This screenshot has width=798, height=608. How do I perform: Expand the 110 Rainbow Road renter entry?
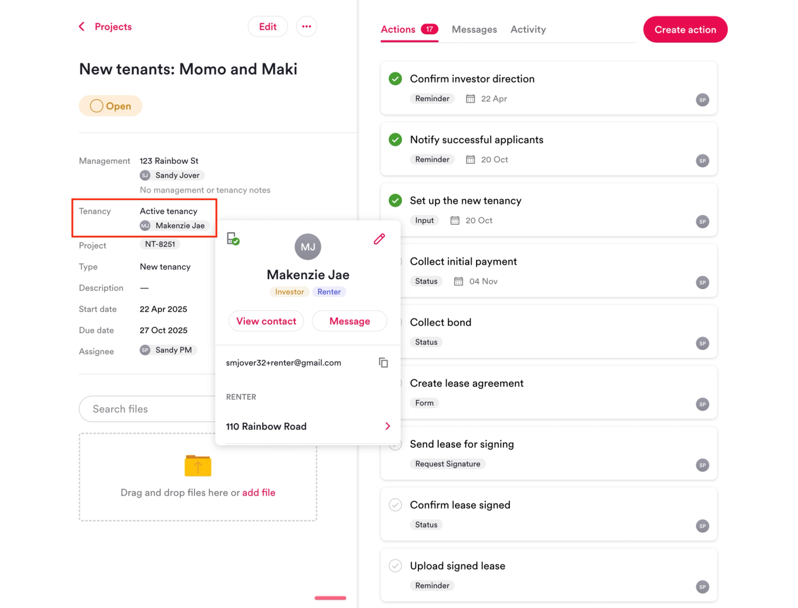pos(387,426)
